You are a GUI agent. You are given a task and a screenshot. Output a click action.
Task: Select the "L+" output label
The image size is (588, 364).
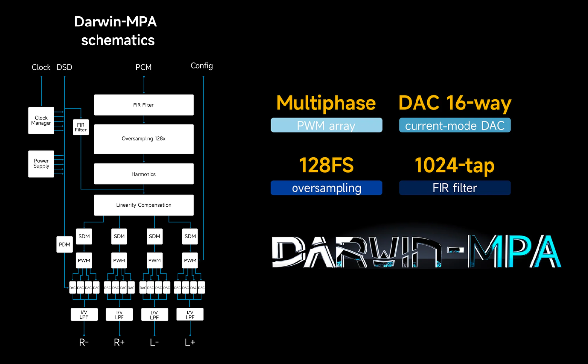click(190, 342)
